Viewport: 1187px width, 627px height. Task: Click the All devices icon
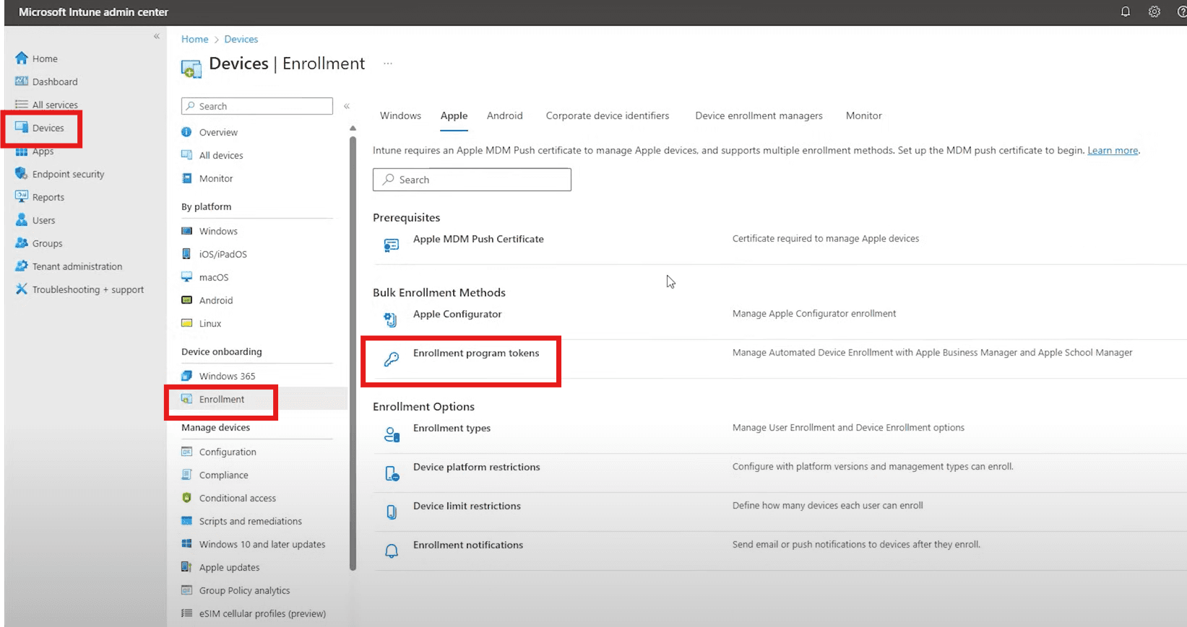(x=186, y=155)
